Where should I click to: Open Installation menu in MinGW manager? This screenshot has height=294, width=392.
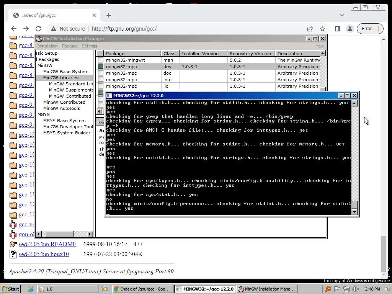coord(47,46)
